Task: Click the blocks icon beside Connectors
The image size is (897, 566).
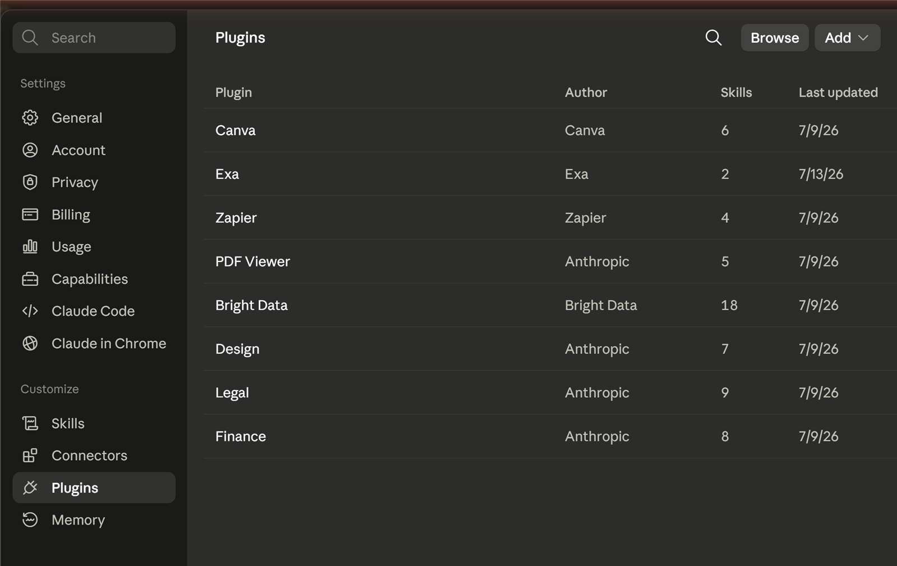Action: click(30, 455)
